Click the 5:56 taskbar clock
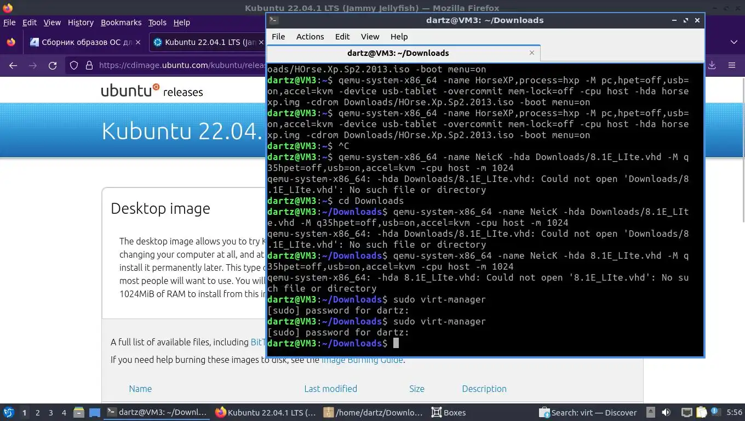Image resolution: width=745 pixels, height=421 pixels. pyautogui.click(x=734, y=412)
